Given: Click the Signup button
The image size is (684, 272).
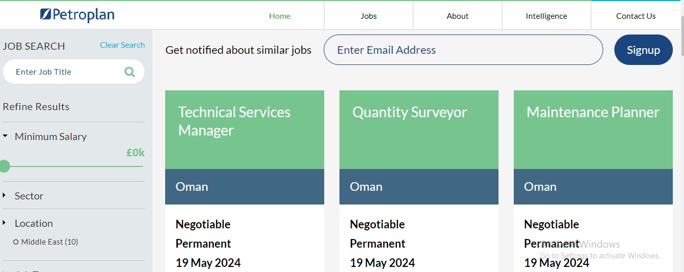Looking at the screenshot, I should (x=643, y=50).
